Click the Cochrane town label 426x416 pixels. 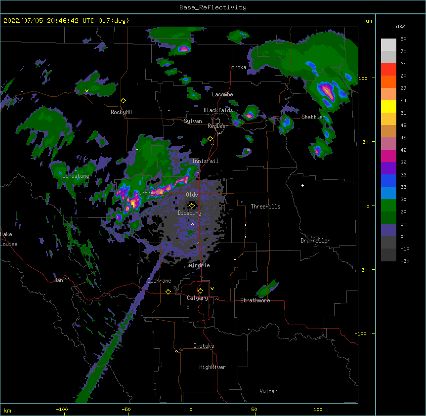pos(159,281)
